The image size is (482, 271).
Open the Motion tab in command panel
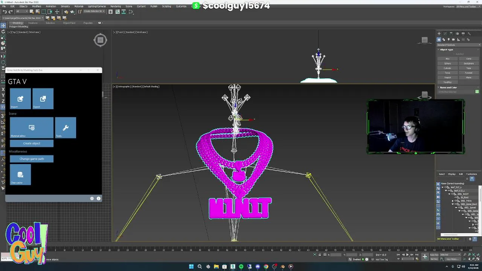click(457, 33)
